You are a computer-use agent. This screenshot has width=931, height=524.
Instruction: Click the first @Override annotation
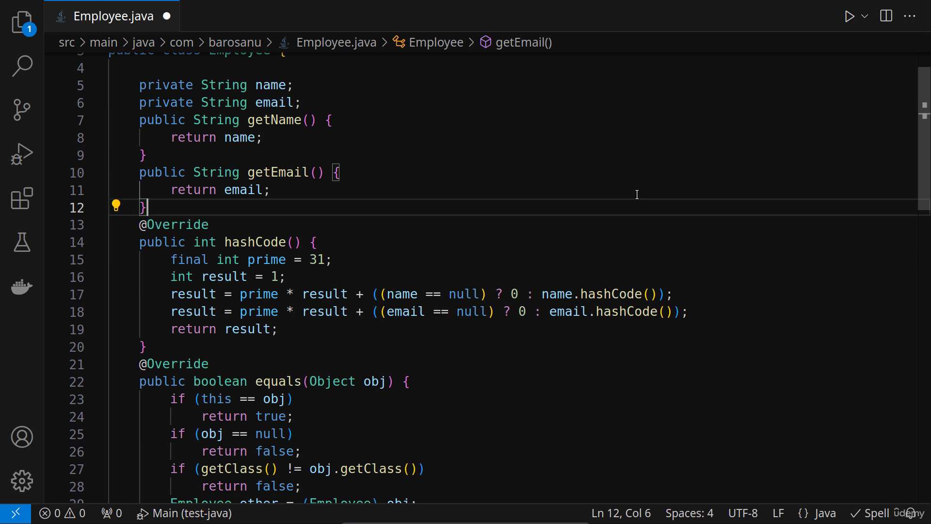174,225
